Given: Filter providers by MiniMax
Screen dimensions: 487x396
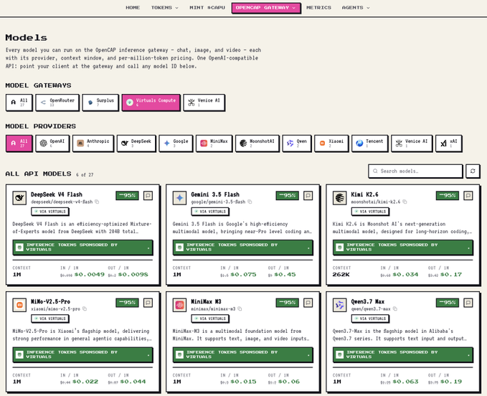Looking at the screenshot, I should [x=214, y=143].
